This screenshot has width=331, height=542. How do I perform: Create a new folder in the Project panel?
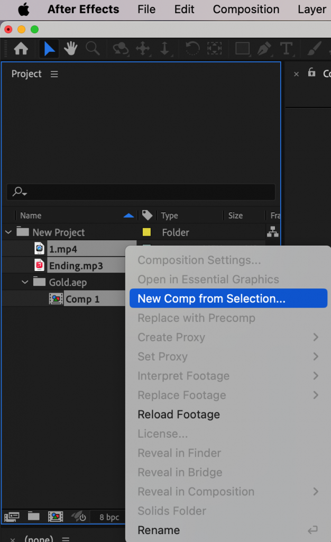(33, 516)
